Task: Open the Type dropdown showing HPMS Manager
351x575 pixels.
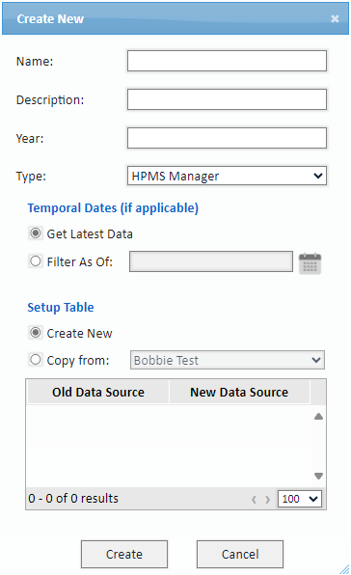Action: tap(227, 176)
